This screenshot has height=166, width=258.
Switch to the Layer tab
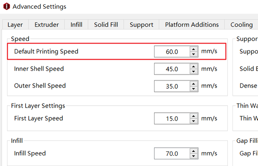click(15, 25)
